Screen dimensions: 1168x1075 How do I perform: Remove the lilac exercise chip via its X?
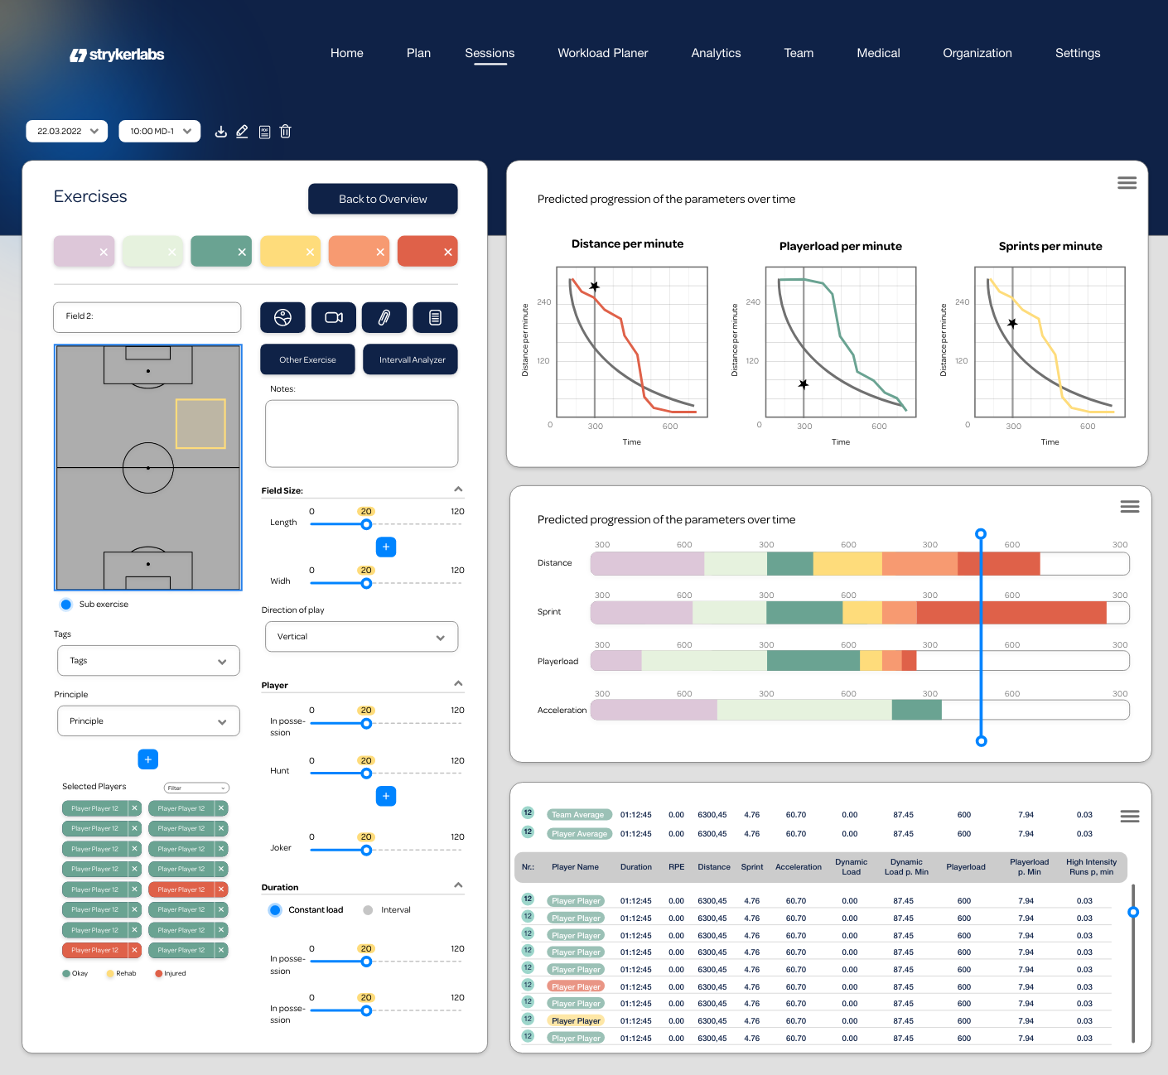[x=104, y=252]
